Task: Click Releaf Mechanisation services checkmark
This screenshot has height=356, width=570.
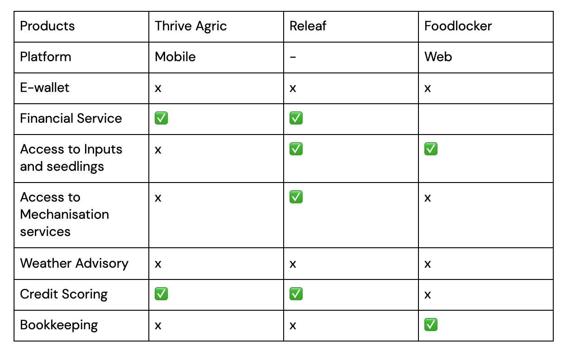Action: (x=296, y=197)
